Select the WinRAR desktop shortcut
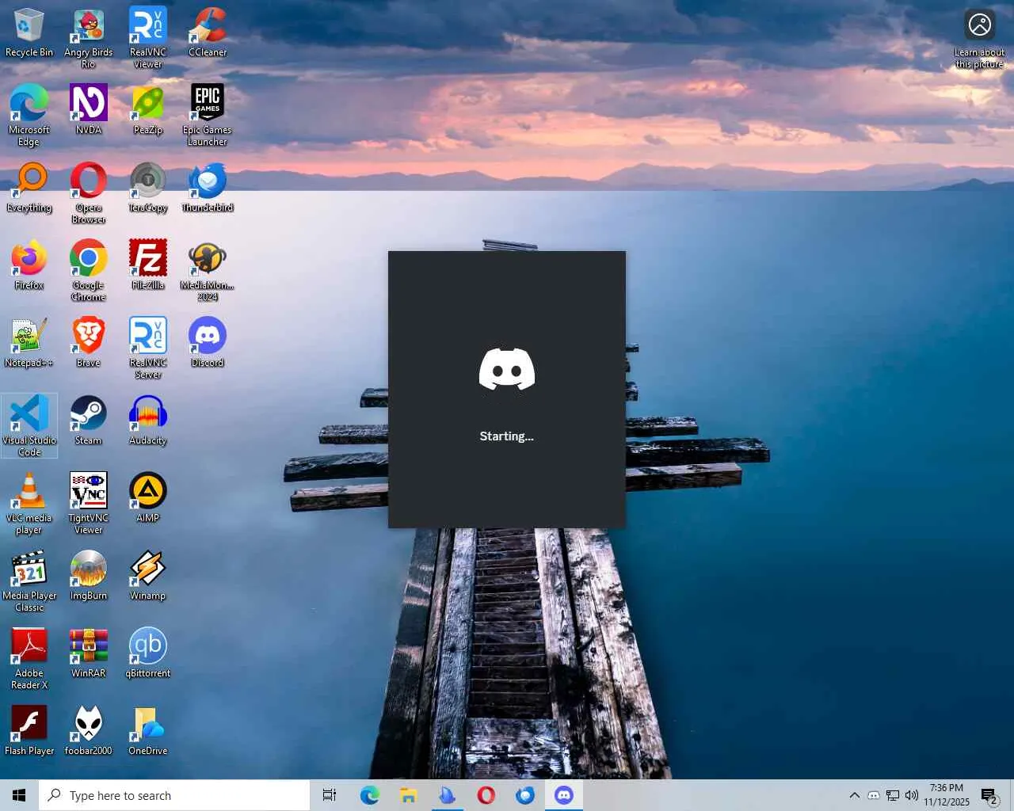 [89, 653]
